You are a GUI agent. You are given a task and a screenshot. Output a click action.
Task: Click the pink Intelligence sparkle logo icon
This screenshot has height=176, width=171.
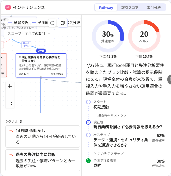click(8, 8)
